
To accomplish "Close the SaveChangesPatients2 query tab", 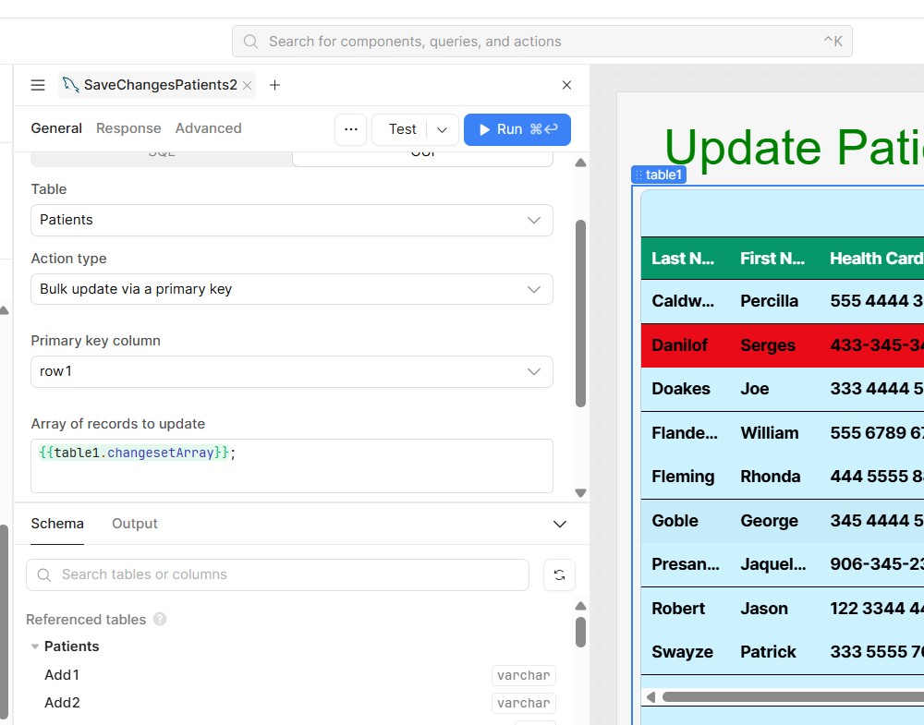I will tap(247, 85).
